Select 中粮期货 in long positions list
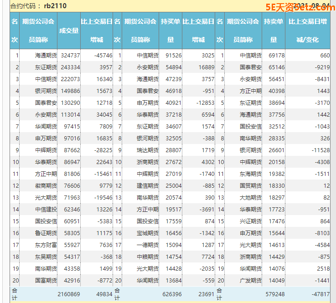Screen dimensions: 336x303 point(148,257)
